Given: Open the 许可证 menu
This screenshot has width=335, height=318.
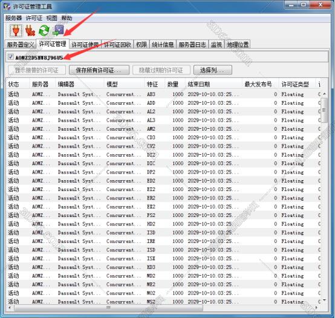Looking at the screenshot, I should [x=34, y=18].
